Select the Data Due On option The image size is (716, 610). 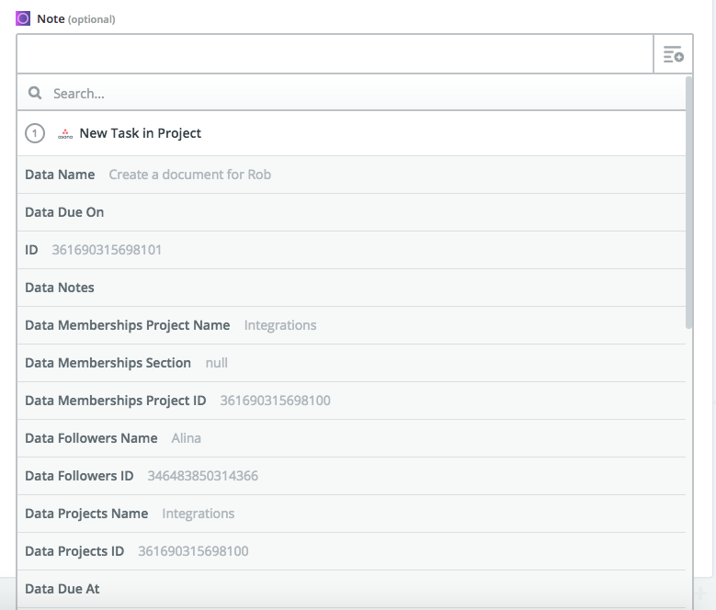[x=352, y=212]
